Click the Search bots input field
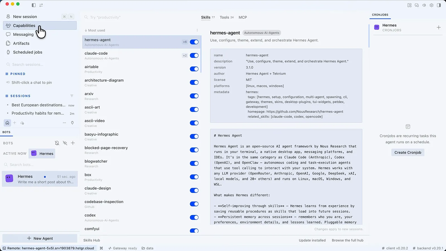Screen dimensions: 446x251 tap(40, 165)
